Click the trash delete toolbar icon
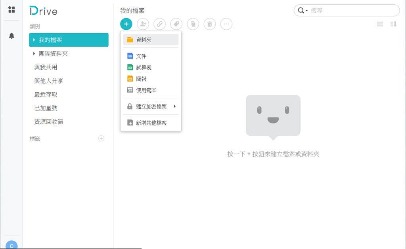The image size is (406, 249). [210, 24]
